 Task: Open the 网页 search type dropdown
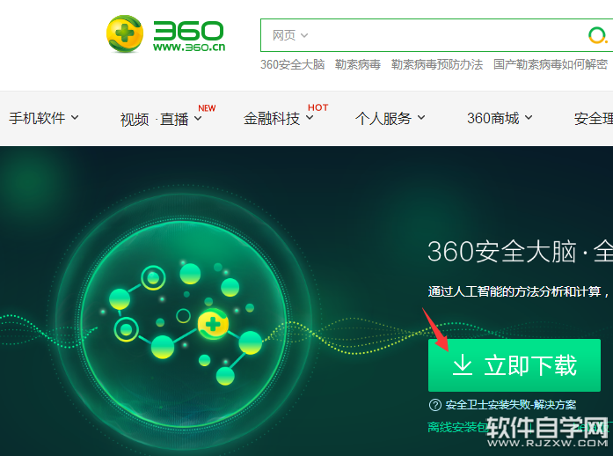[290, 35]
